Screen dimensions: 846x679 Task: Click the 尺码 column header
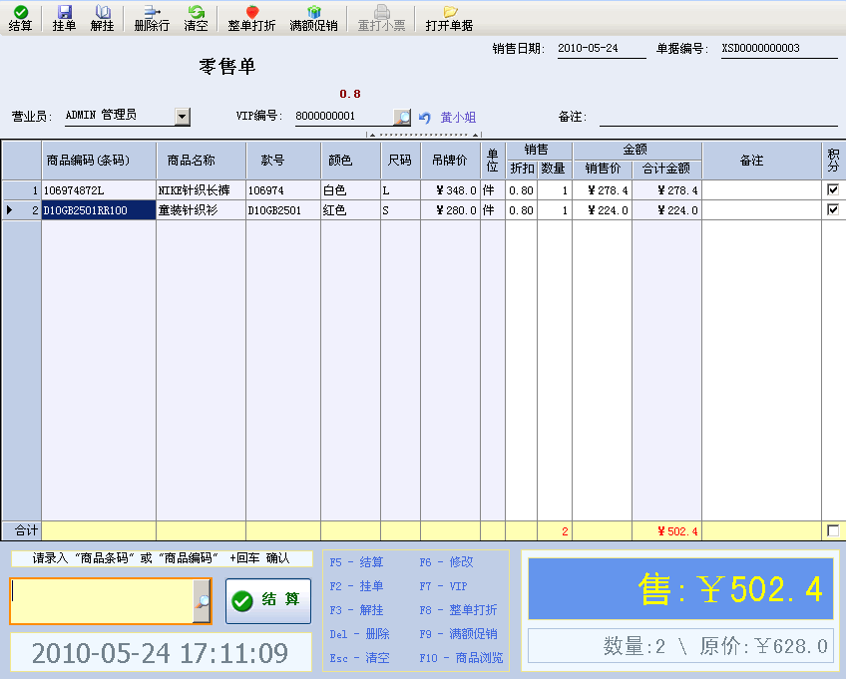click(400, 161)
